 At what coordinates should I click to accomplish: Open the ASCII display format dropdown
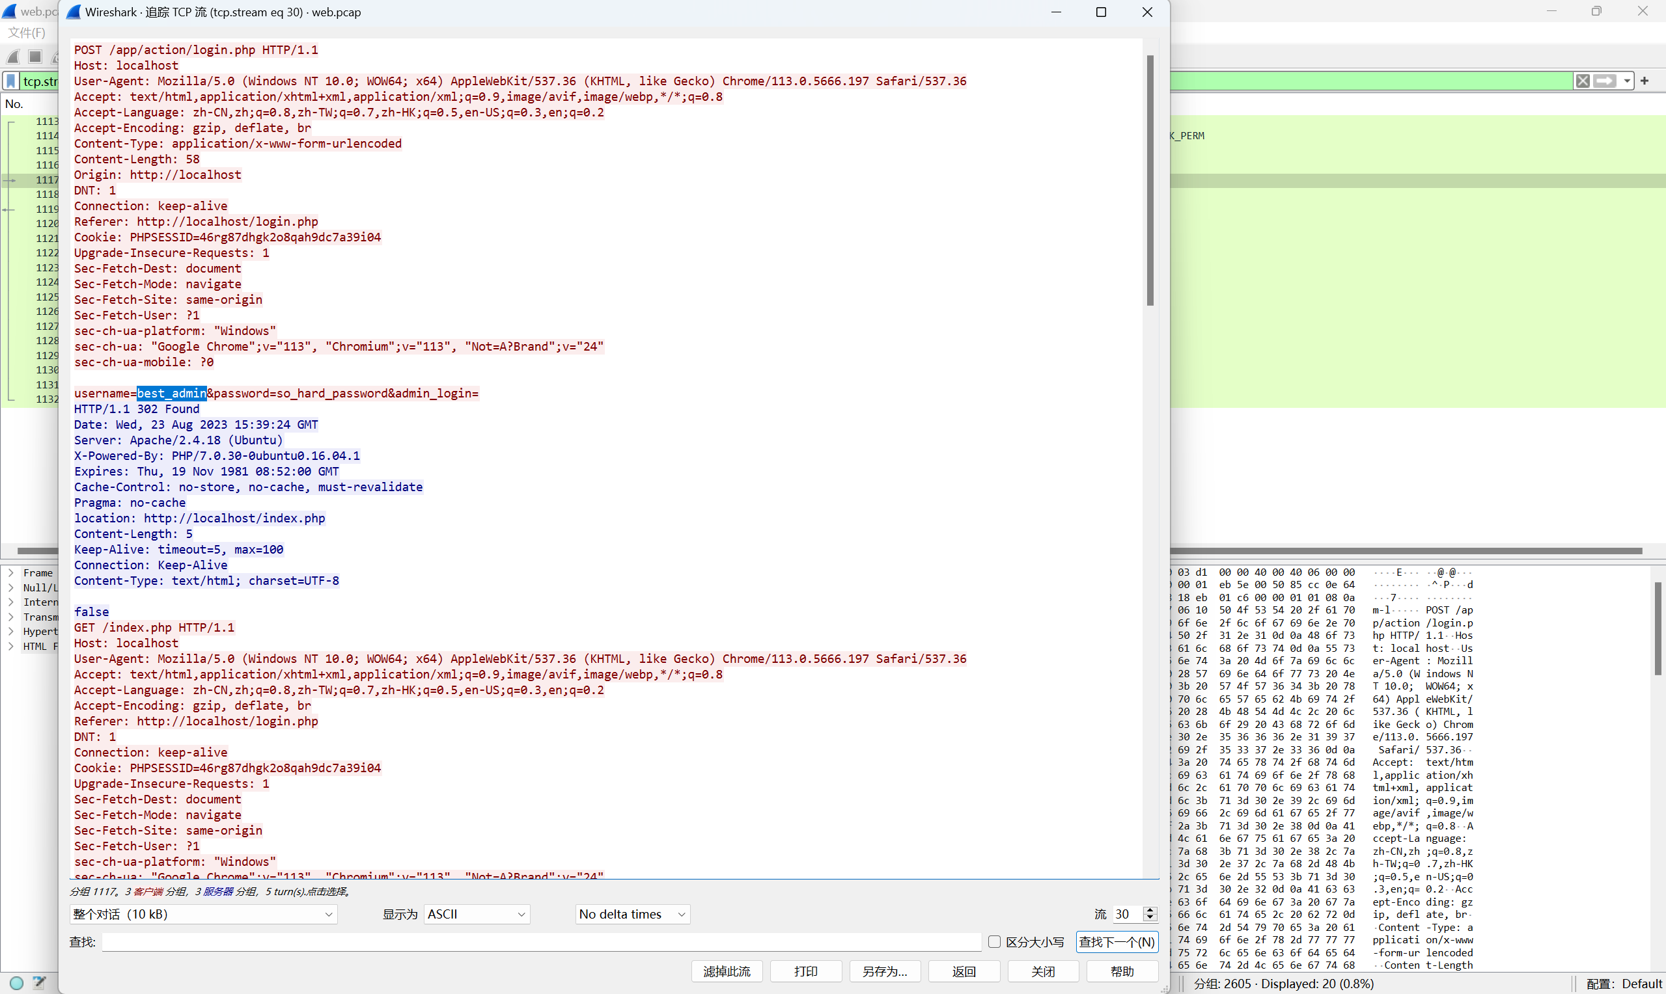pos(477,914)
